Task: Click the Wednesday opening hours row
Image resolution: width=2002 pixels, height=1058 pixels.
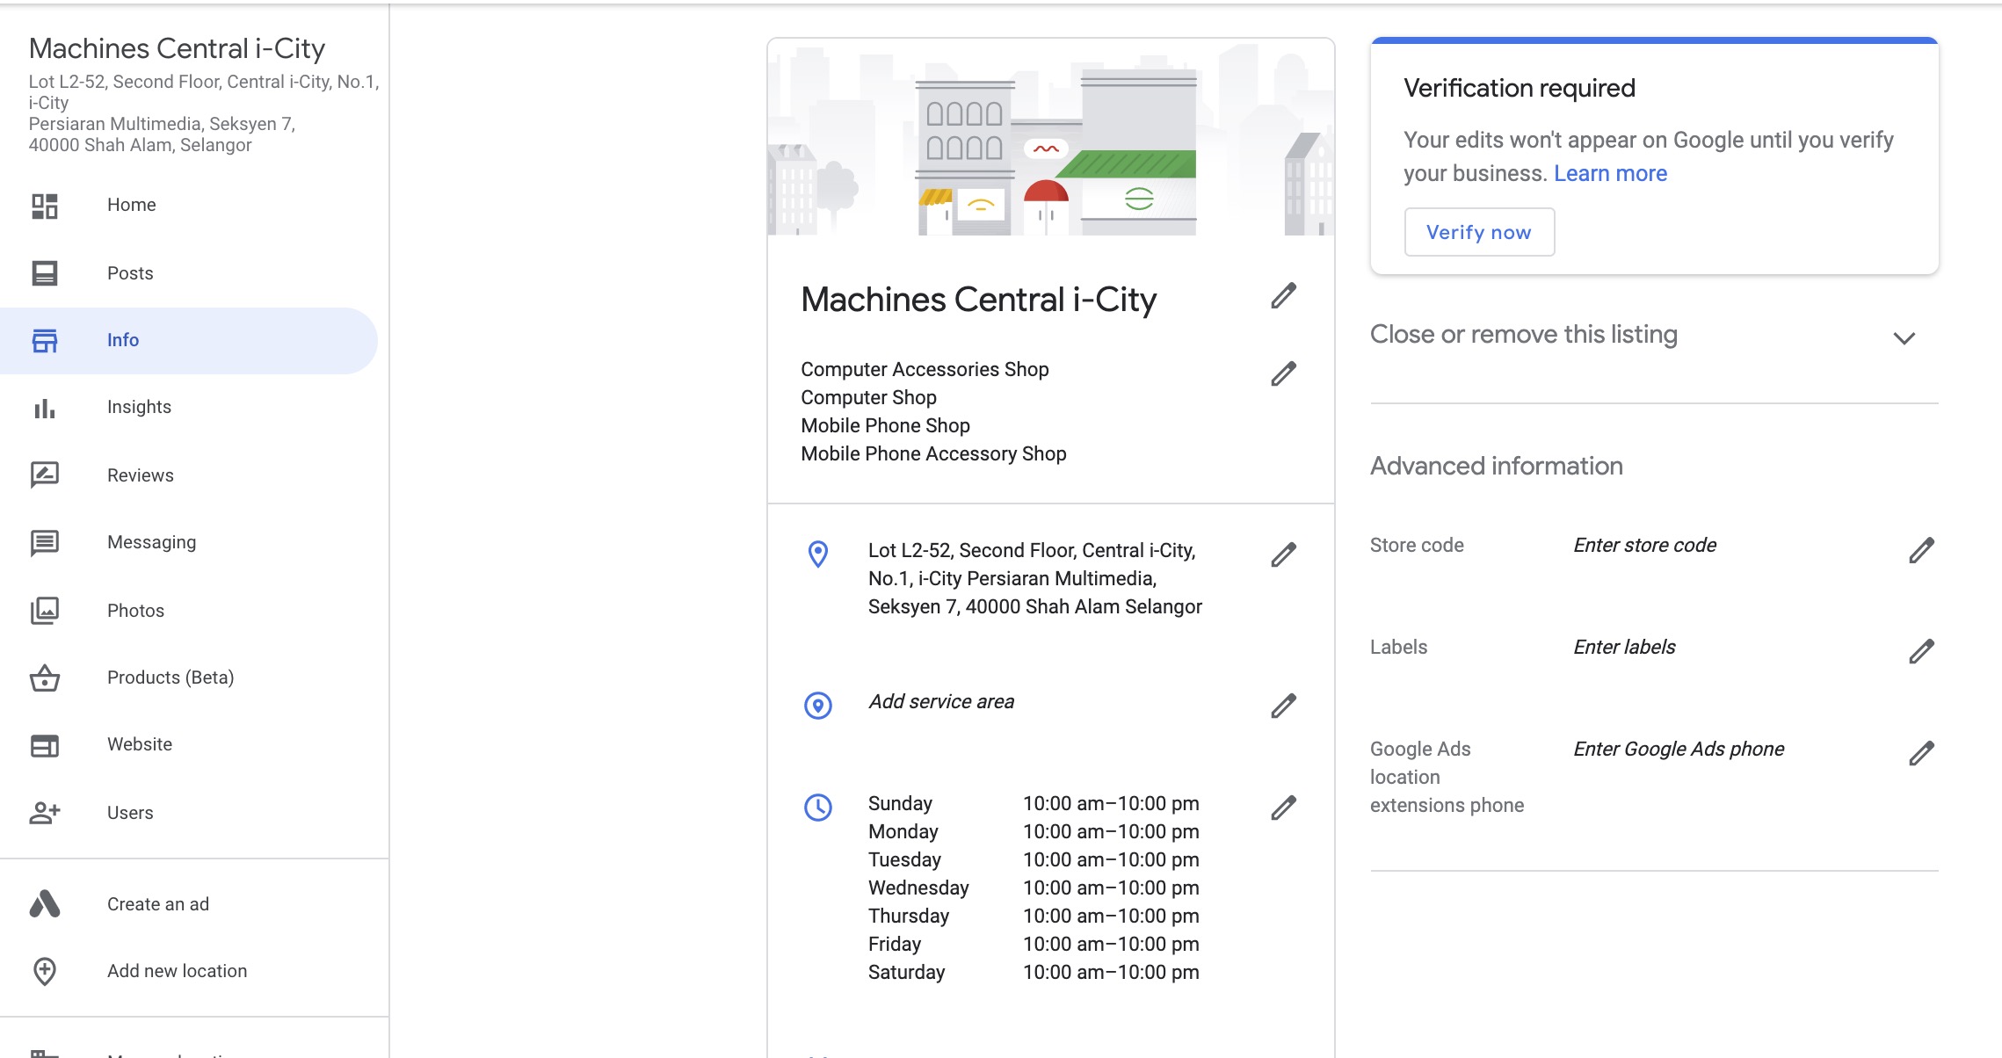Action: 1034,888
